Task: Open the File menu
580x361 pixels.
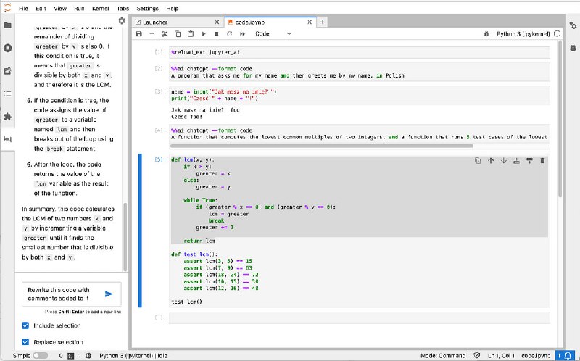Action: [x=23, y=8]
